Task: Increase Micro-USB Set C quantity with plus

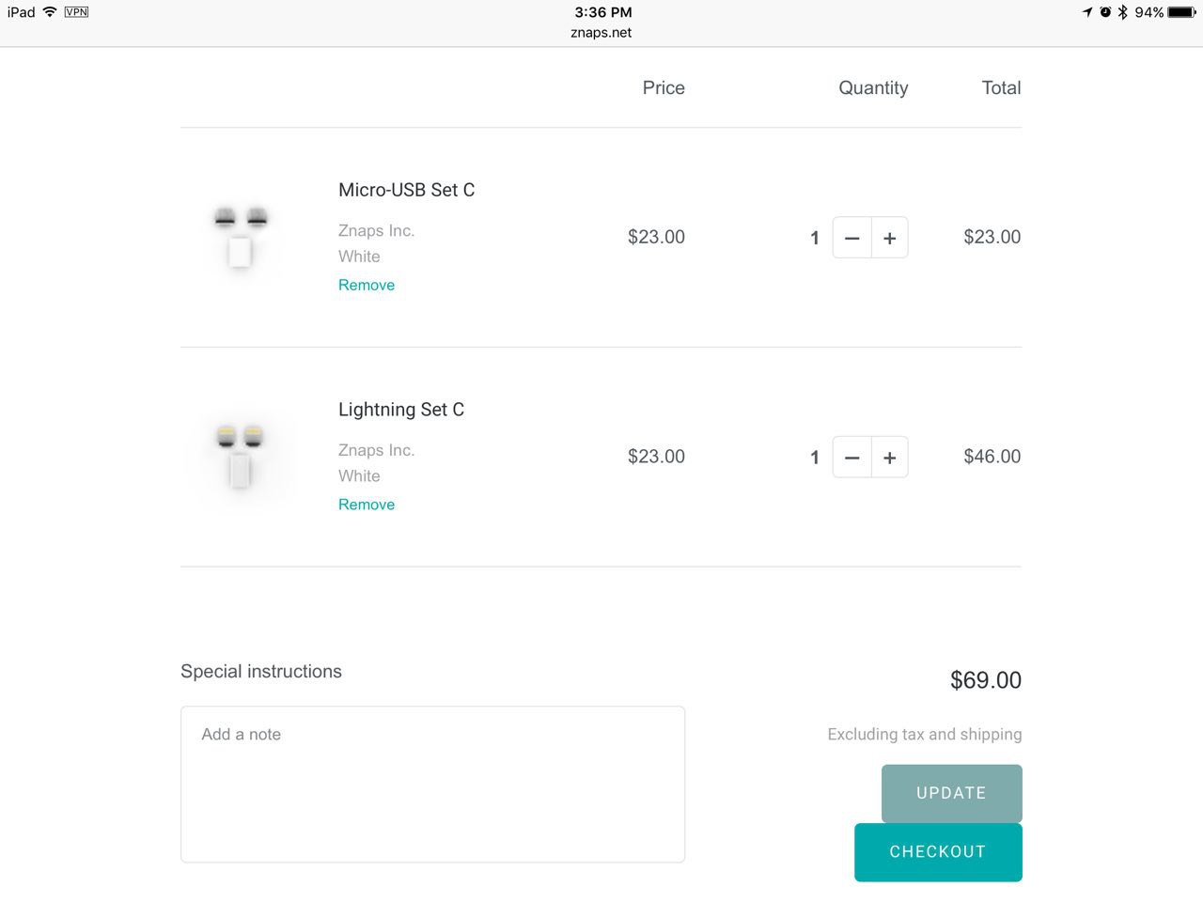Action: click(x=890, y=238)
